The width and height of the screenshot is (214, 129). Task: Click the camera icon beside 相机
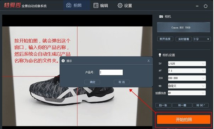(x=161, y=16)
